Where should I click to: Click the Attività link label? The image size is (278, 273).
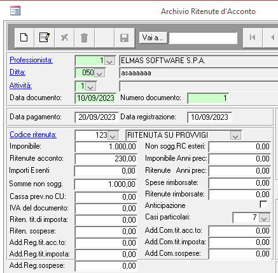point(20,85)
